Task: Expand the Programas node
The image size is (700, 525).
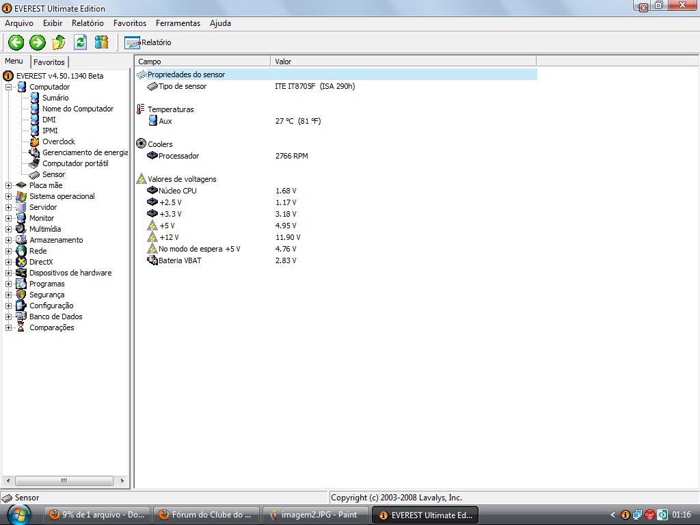Action: click(8, 284)
